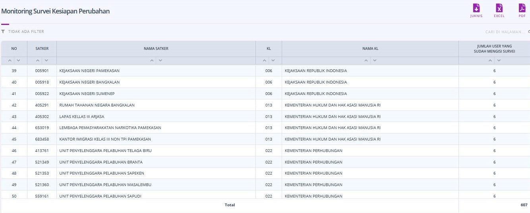
Task: Click the NAMA KL column header
Action: (x=370, y=49)
